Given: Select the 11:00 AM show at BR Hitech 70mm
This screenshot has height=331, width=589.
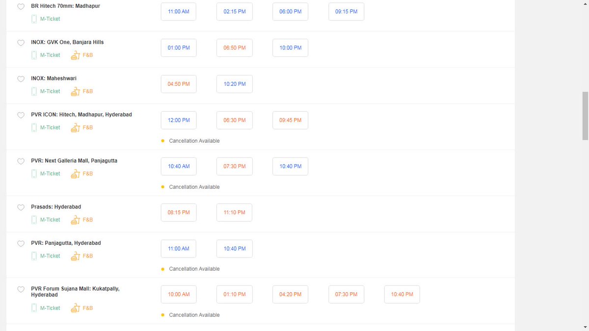Looking at the screenshot, I should tap(178, 11).
